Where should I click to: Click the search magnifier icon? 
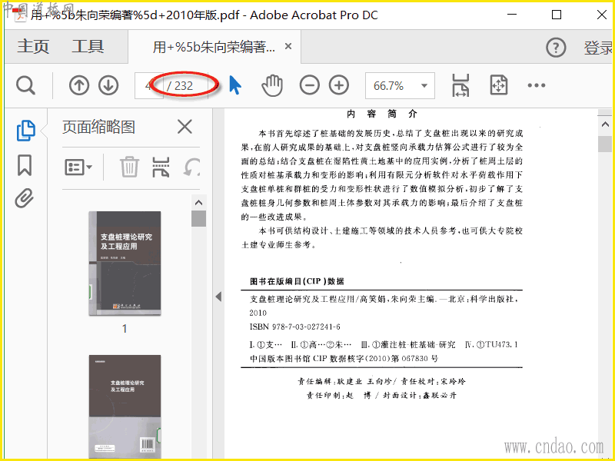(x=26, y=85)
